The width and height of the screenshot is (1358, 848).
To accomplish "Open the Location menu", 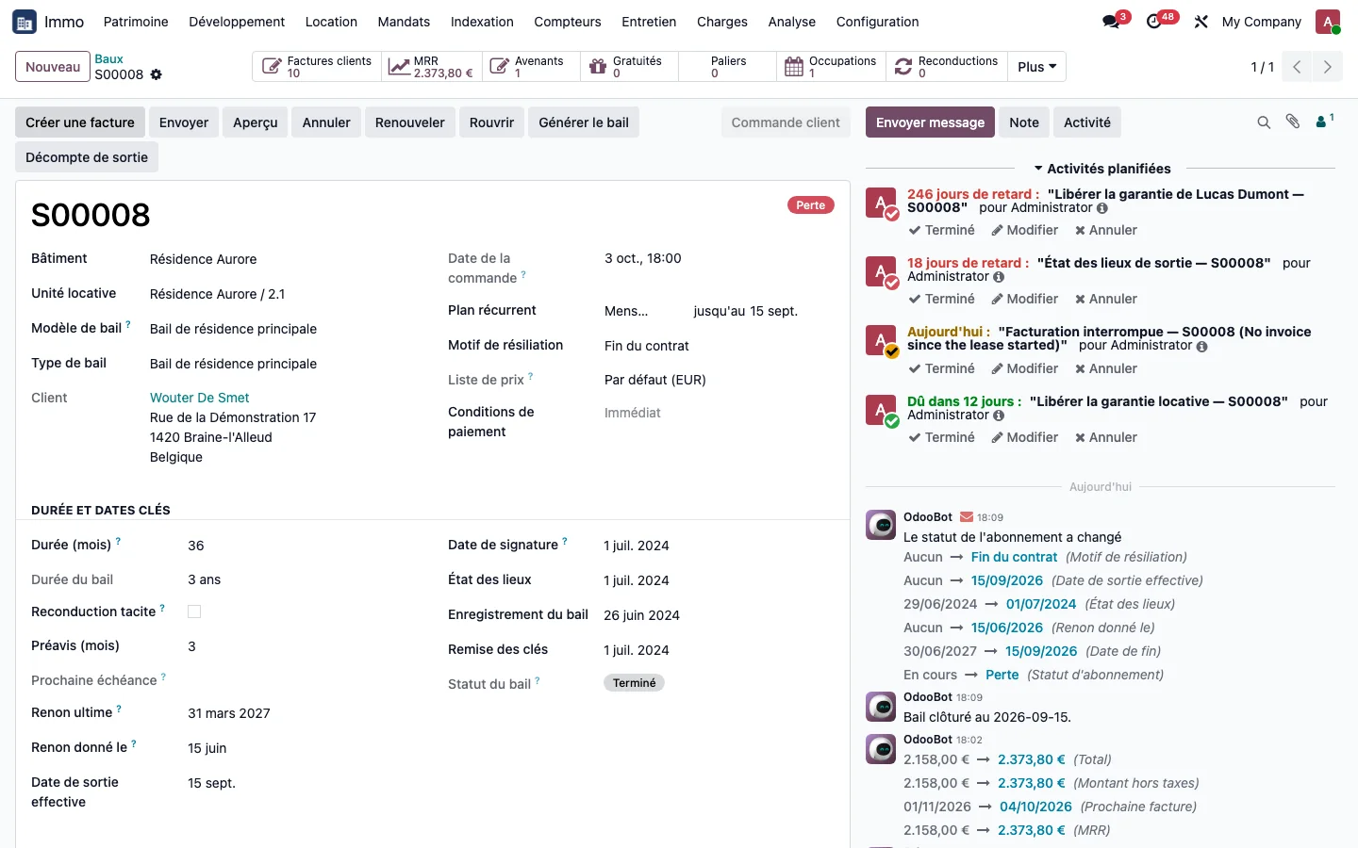I will [x=331, y=22].
